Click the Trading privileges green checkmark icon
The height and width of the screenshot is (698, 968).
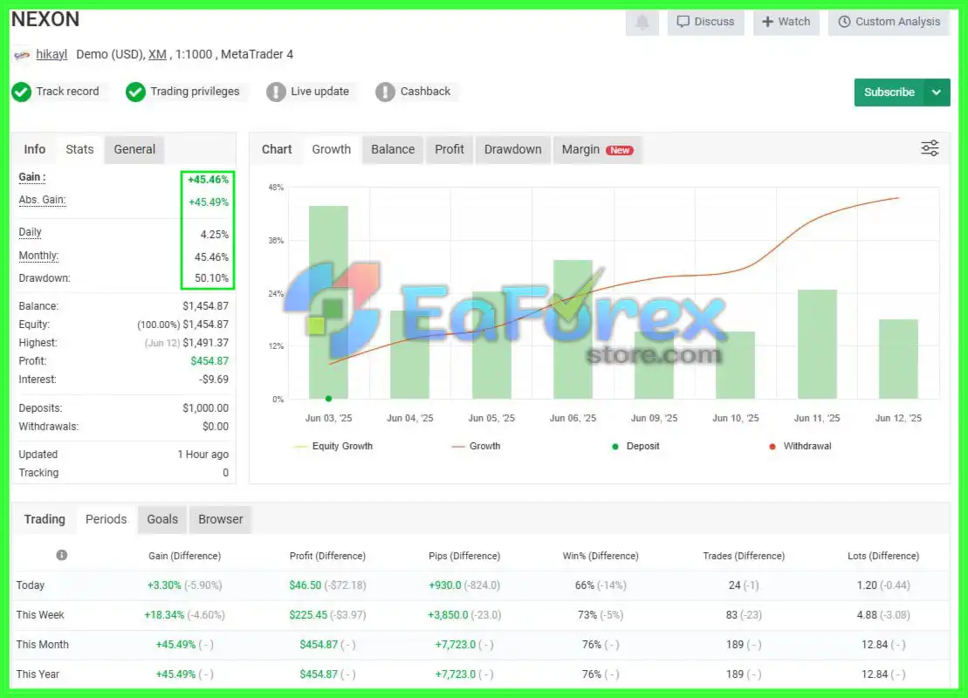click(135, 92)
